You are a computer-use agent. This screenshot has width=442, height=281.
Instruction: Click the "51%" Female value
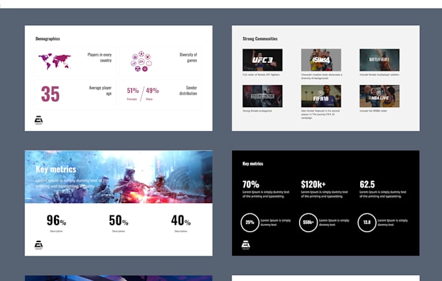click(x=133, y=91)
